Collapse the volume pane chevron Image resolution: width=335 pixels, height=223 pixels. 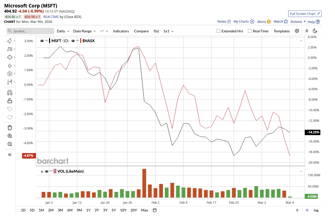pos(301,171)
